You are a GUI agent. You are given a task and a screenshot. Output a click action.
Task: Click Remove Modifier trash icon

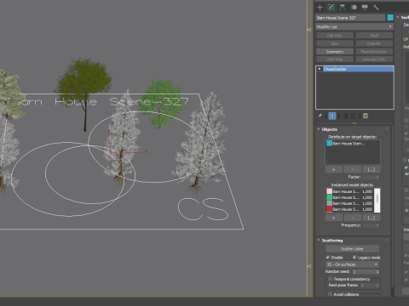click(x=353, y=116)
